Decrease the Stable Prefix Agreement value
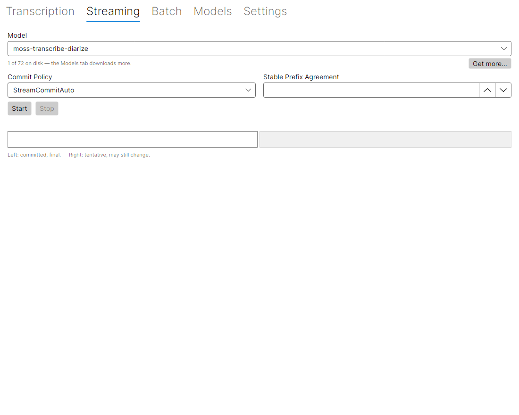The image size is (519, 415). pyautogui.click(x=503, y=90)
